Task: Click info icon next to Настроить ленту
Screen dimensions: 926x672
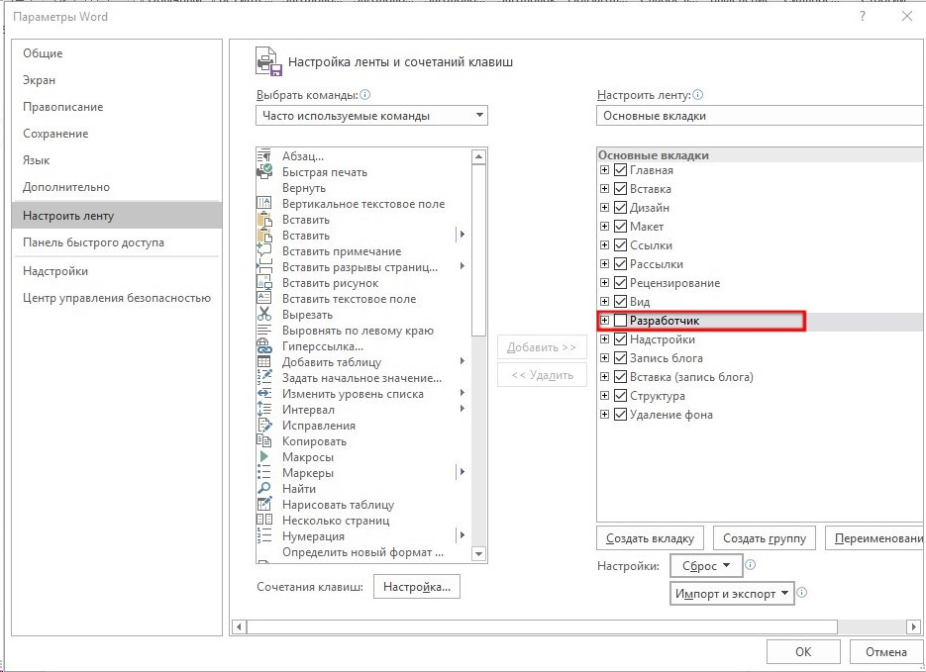Action: tap(697, 95)
